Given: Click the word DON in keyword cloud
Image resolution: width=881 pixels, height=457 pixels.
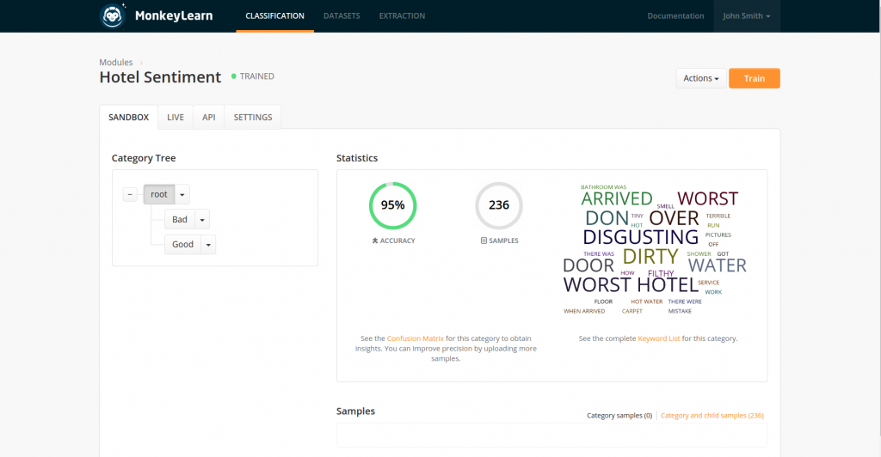Looking at the screenshot, I should (x=607, y=218).
